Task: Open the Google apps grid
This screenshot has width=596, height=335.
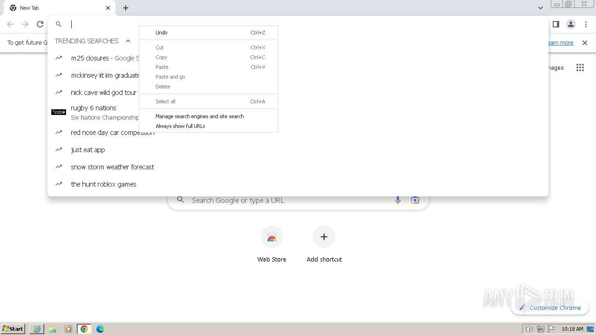Action: (x=580, y=68)
